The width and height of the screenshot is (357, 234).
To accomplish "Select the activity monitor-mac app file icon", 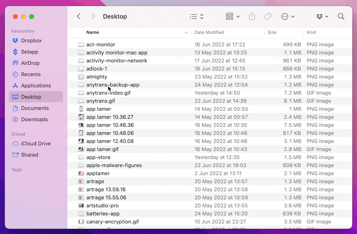I will tap(81, 53).
